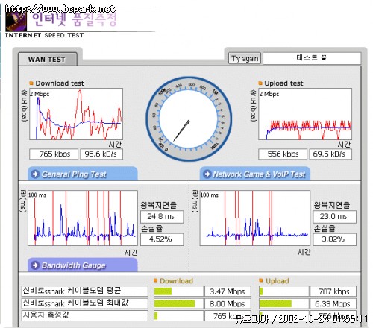This screenshot has height=328, width=373.
Task: Click the site logo image at top left
Action: tap(16, 21)
